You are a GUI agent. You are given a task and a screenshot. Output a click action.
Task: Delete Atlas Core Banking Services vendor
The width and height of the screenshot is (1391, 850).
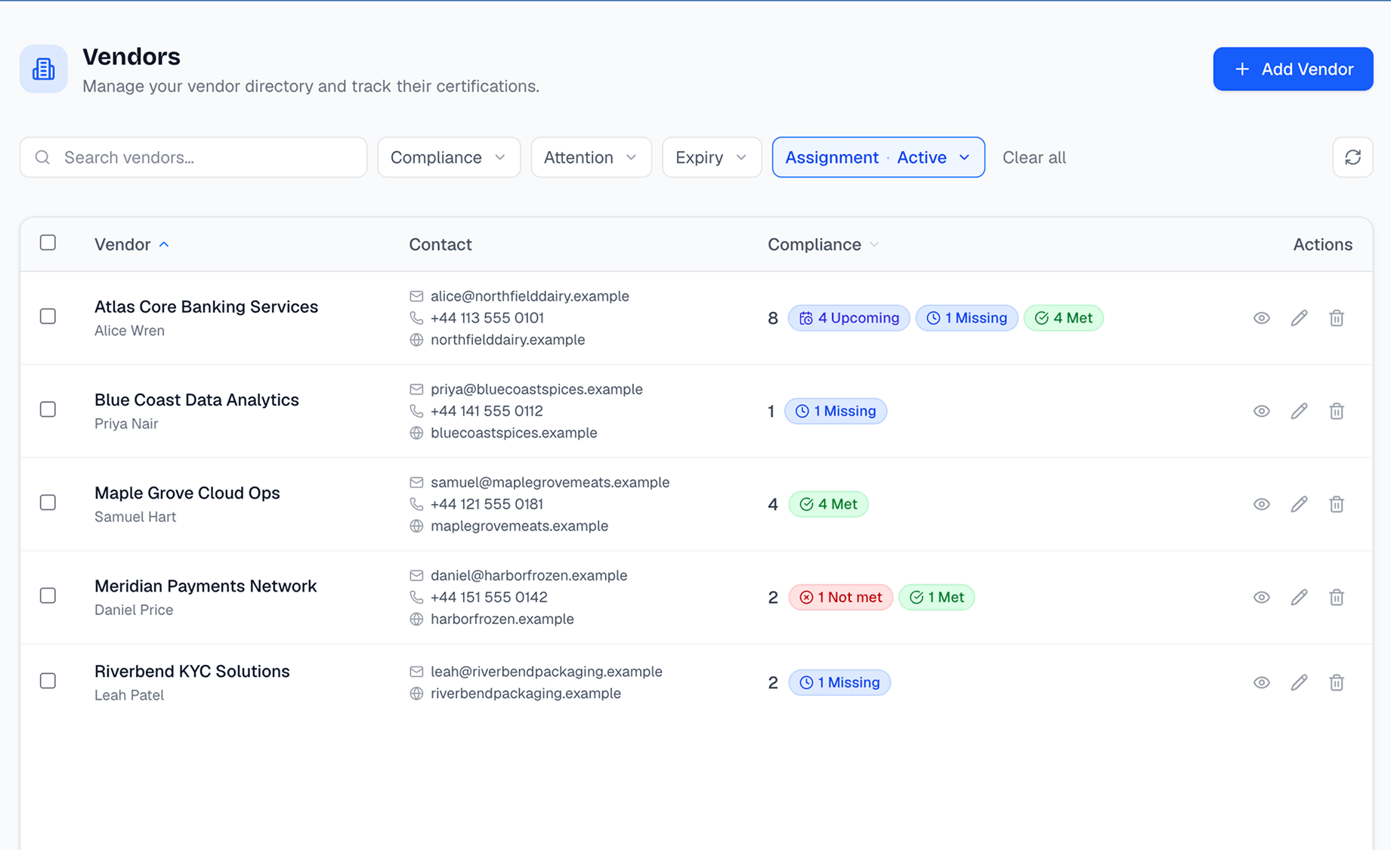click(1337, 318)
